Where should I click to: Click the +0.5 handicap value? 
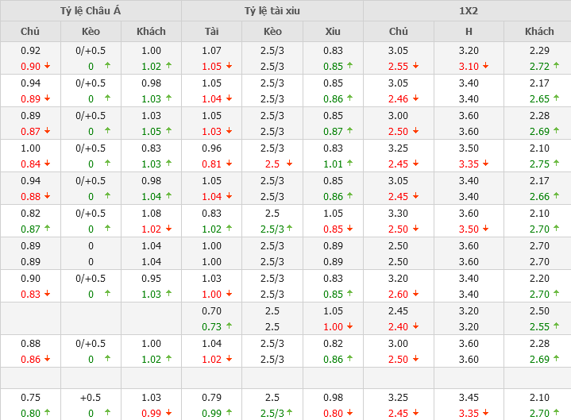coord(91,398)
